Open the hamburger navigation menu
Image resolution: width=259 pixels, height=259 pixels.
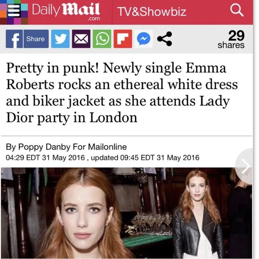14,11
